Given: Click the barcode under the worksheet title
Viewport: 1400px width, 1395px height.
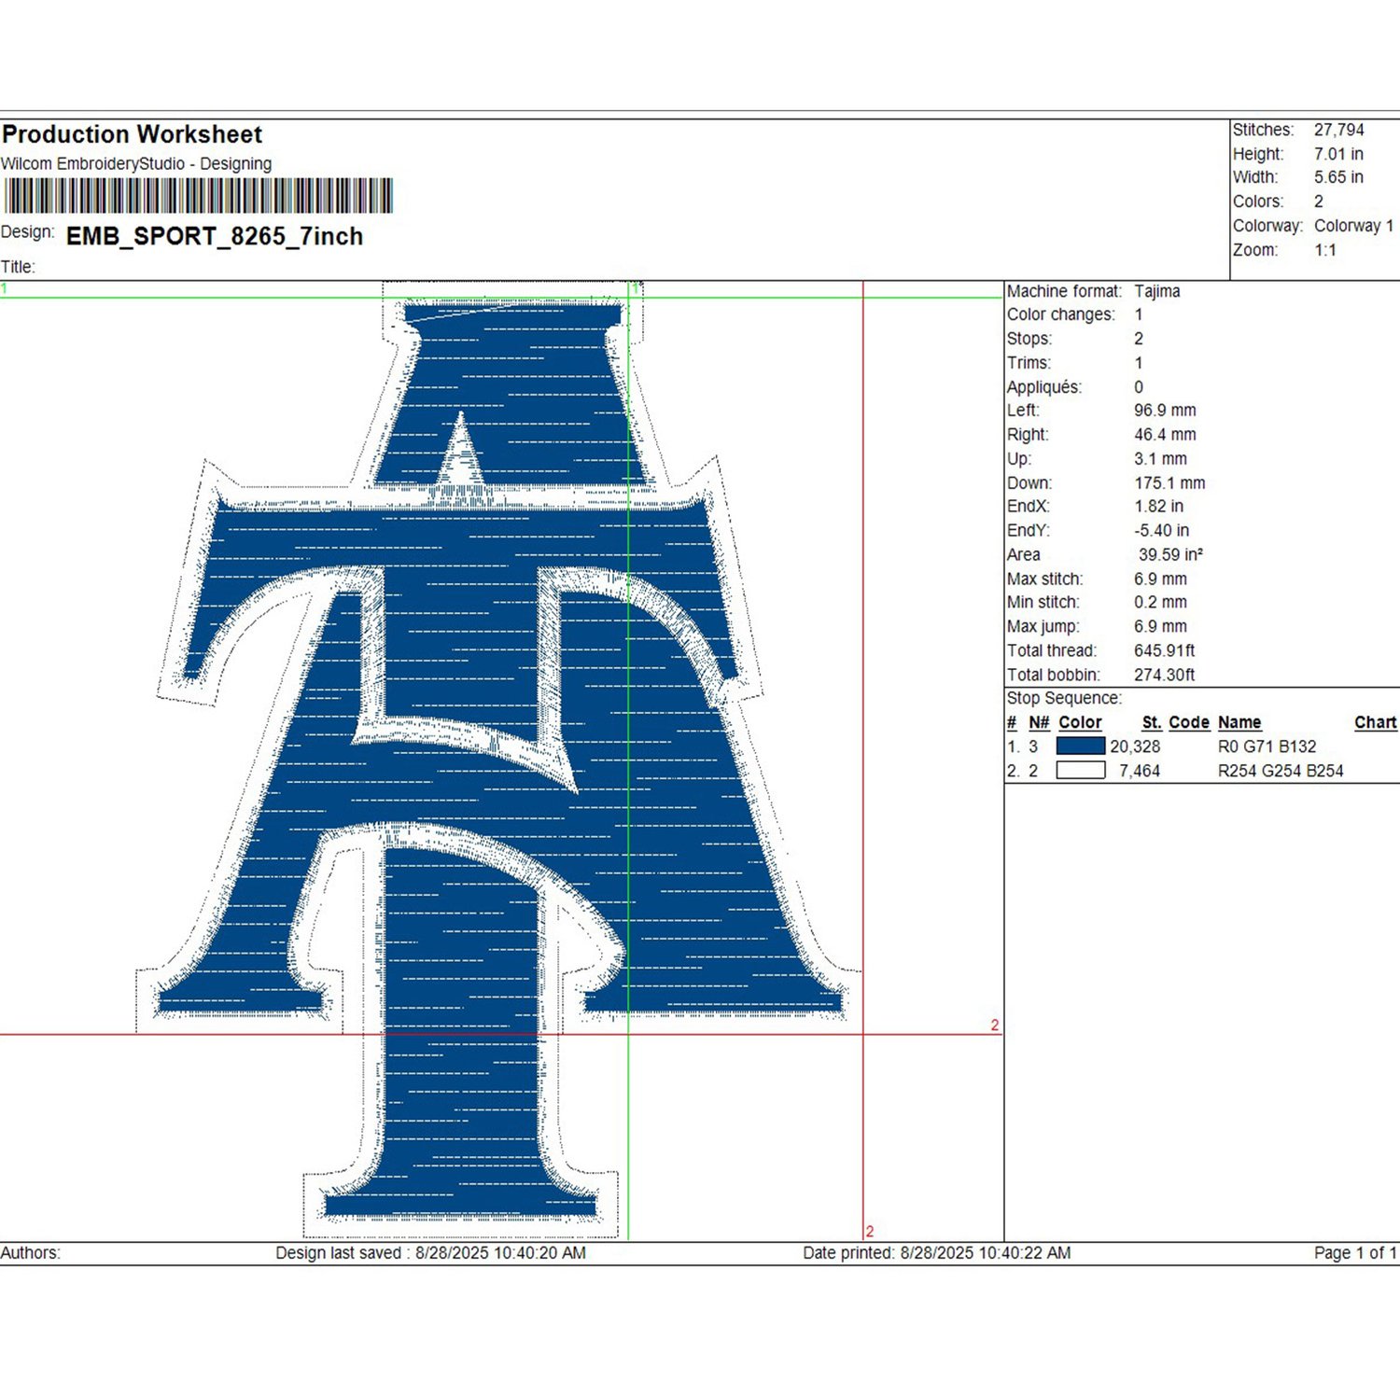Looking at the screenshot, I should click(198, 197).
